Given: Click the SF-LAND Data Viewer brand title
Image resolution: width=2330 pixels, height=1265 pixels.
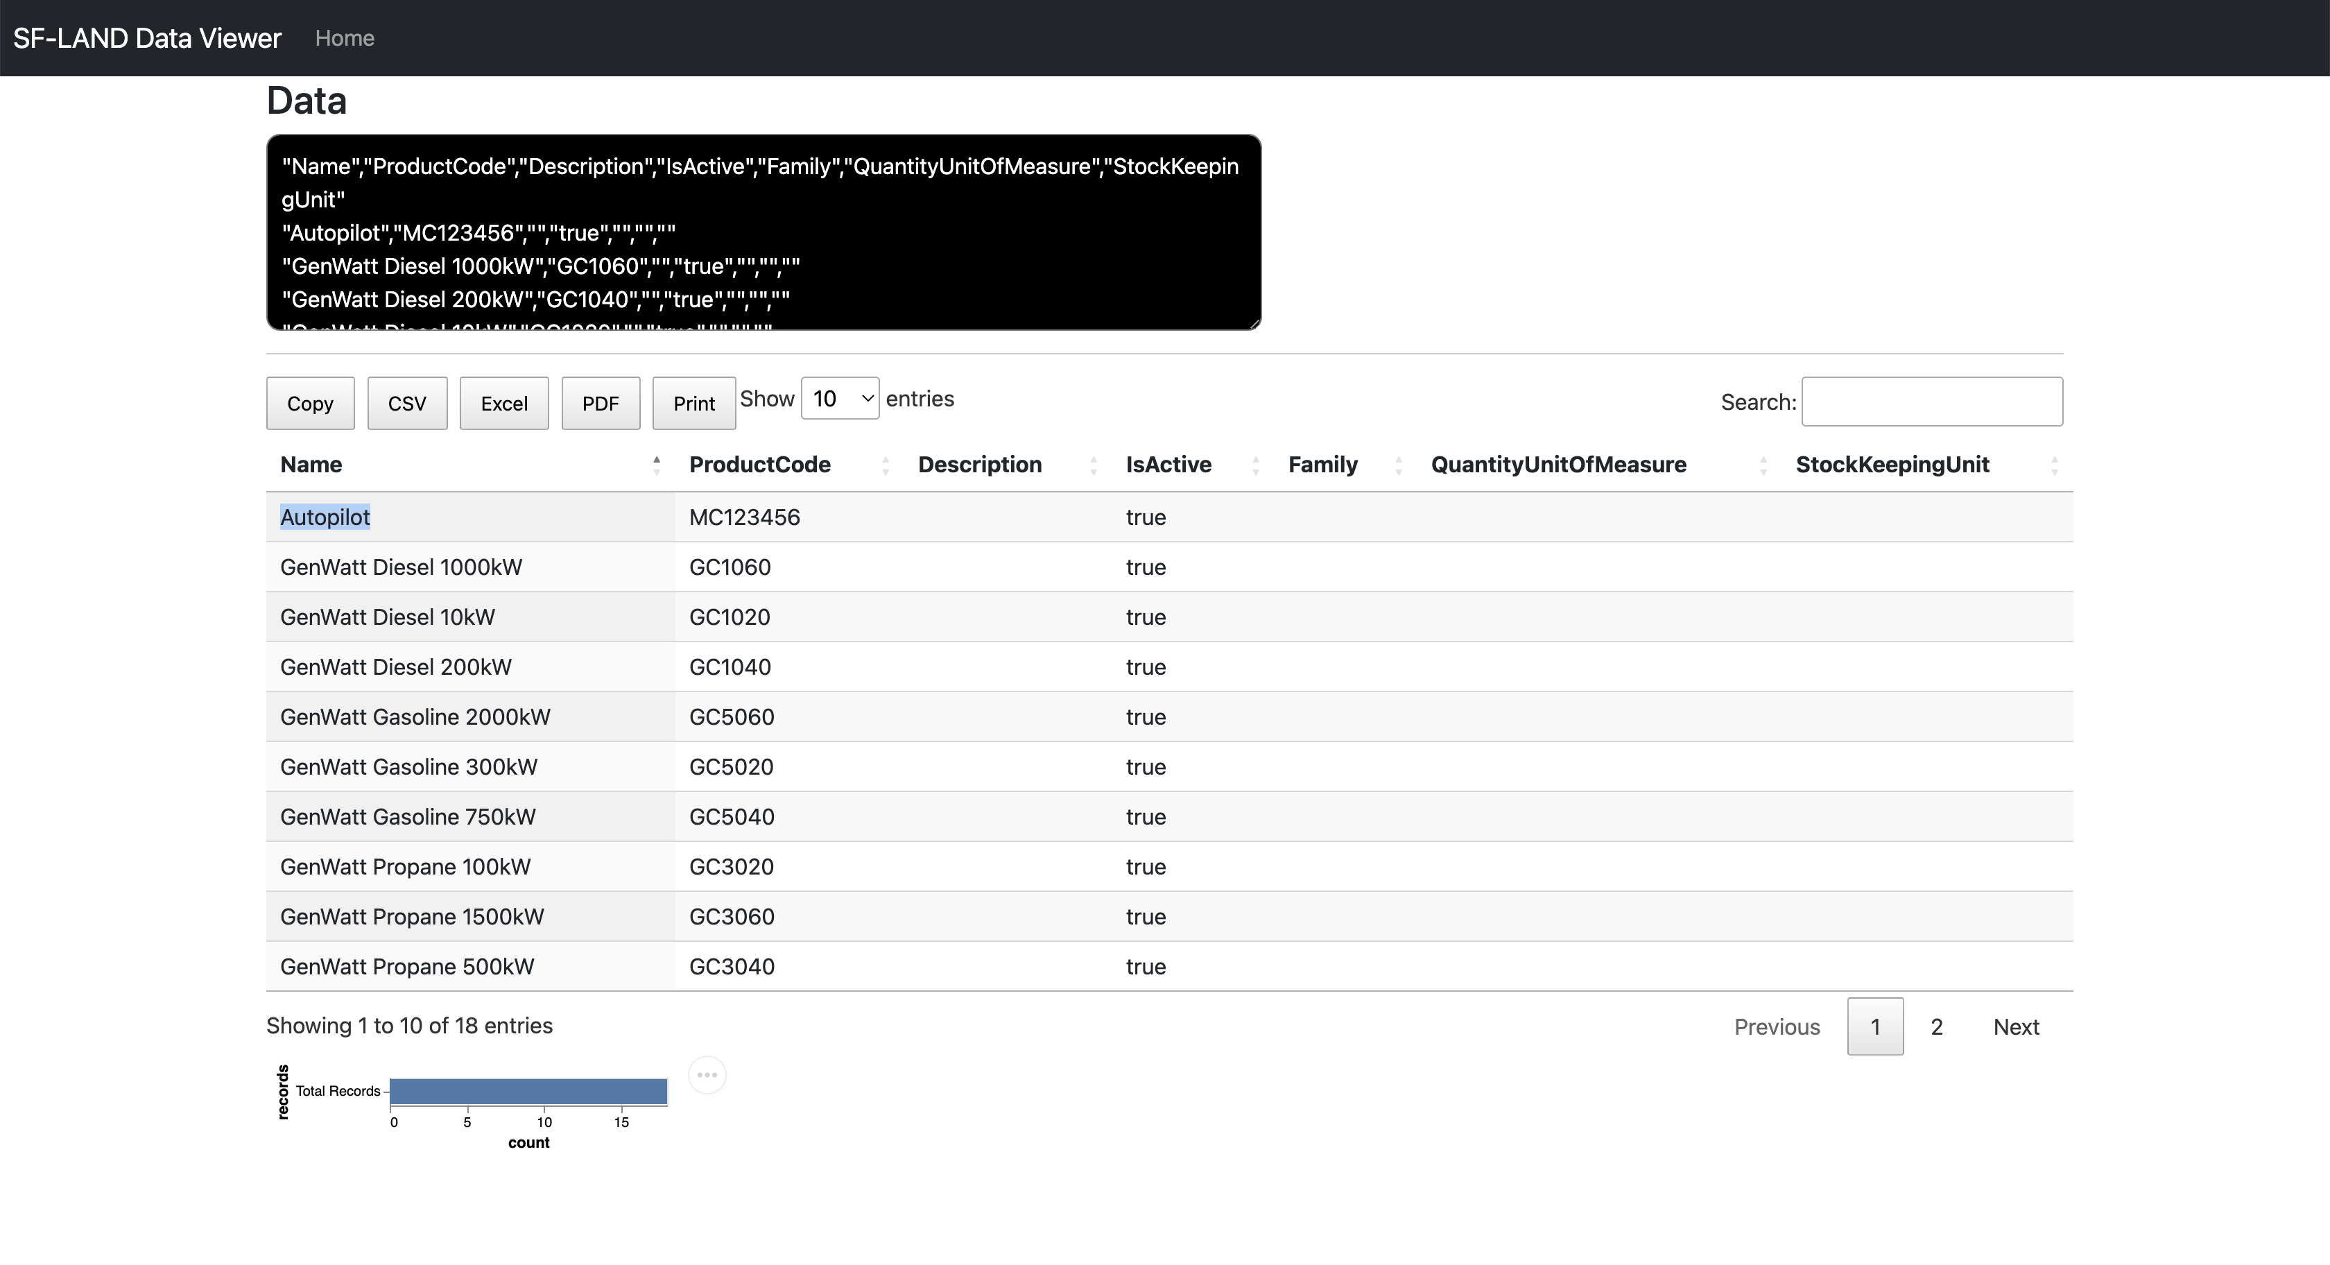Looking at the screenshot, I should (148, 38).
